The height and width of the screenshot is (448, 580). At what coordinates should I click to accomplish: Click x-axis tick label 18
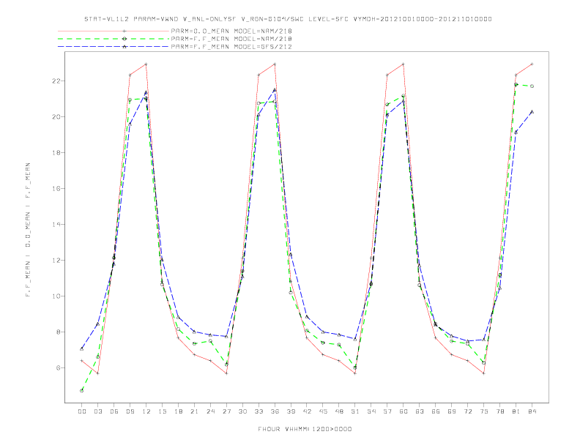[x=178, y=411]
